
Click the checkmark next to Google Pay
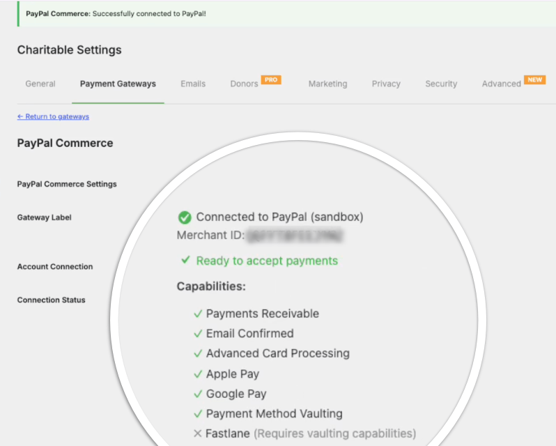point(198,394)
